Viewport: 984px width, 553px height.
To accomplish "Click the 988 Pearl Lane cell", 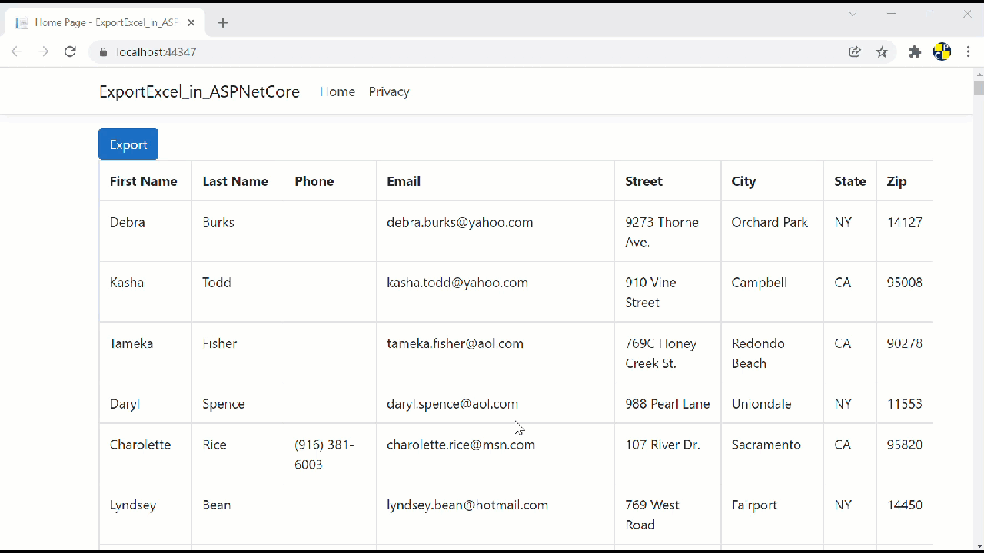I will (x=667, y=404).
